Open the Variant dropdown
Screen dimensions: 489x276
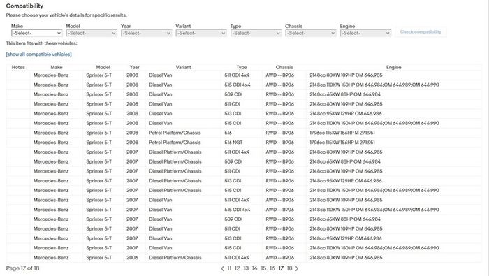click(201, 33)
